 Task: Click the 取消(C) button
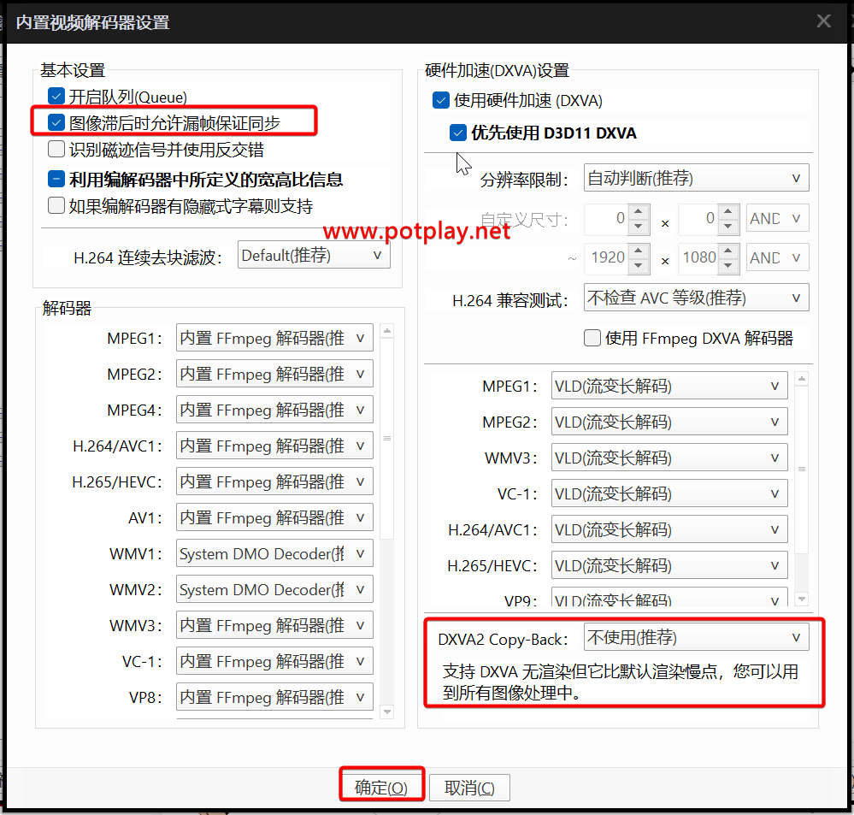click(469, 788)
